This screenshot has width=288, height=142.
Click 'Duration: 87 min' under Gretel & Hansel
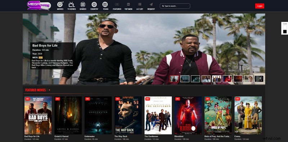coord(61,139)
